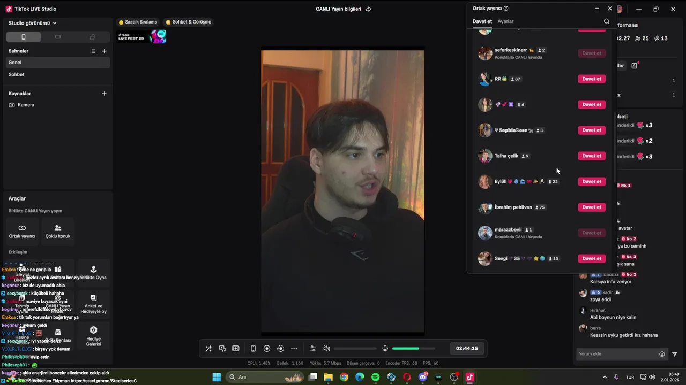
Task: Click the 02:44:15 live timer
Action: (x=467, y=348)
